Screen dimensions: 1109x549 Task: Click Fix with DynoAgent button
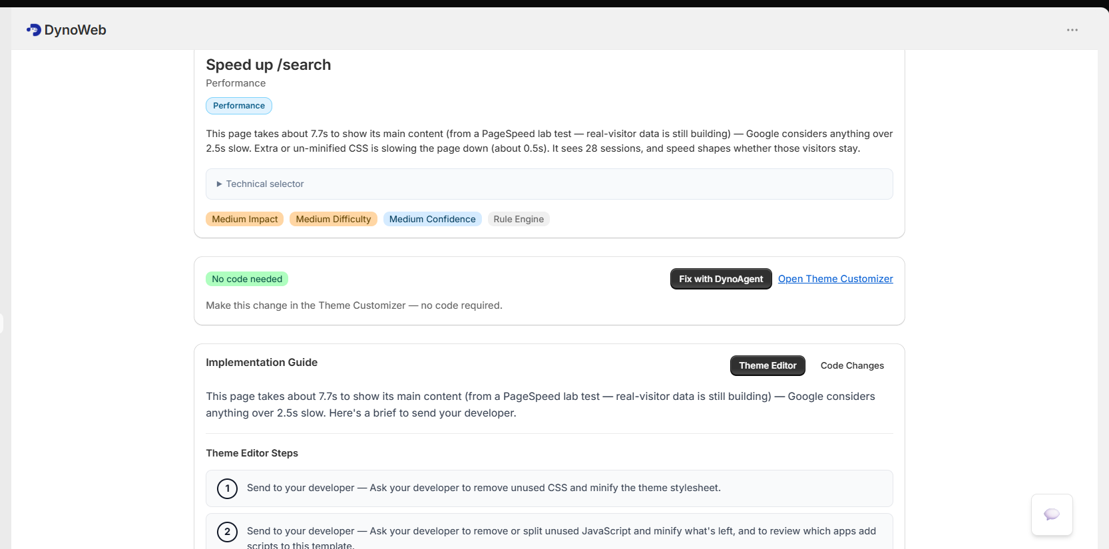721,279
